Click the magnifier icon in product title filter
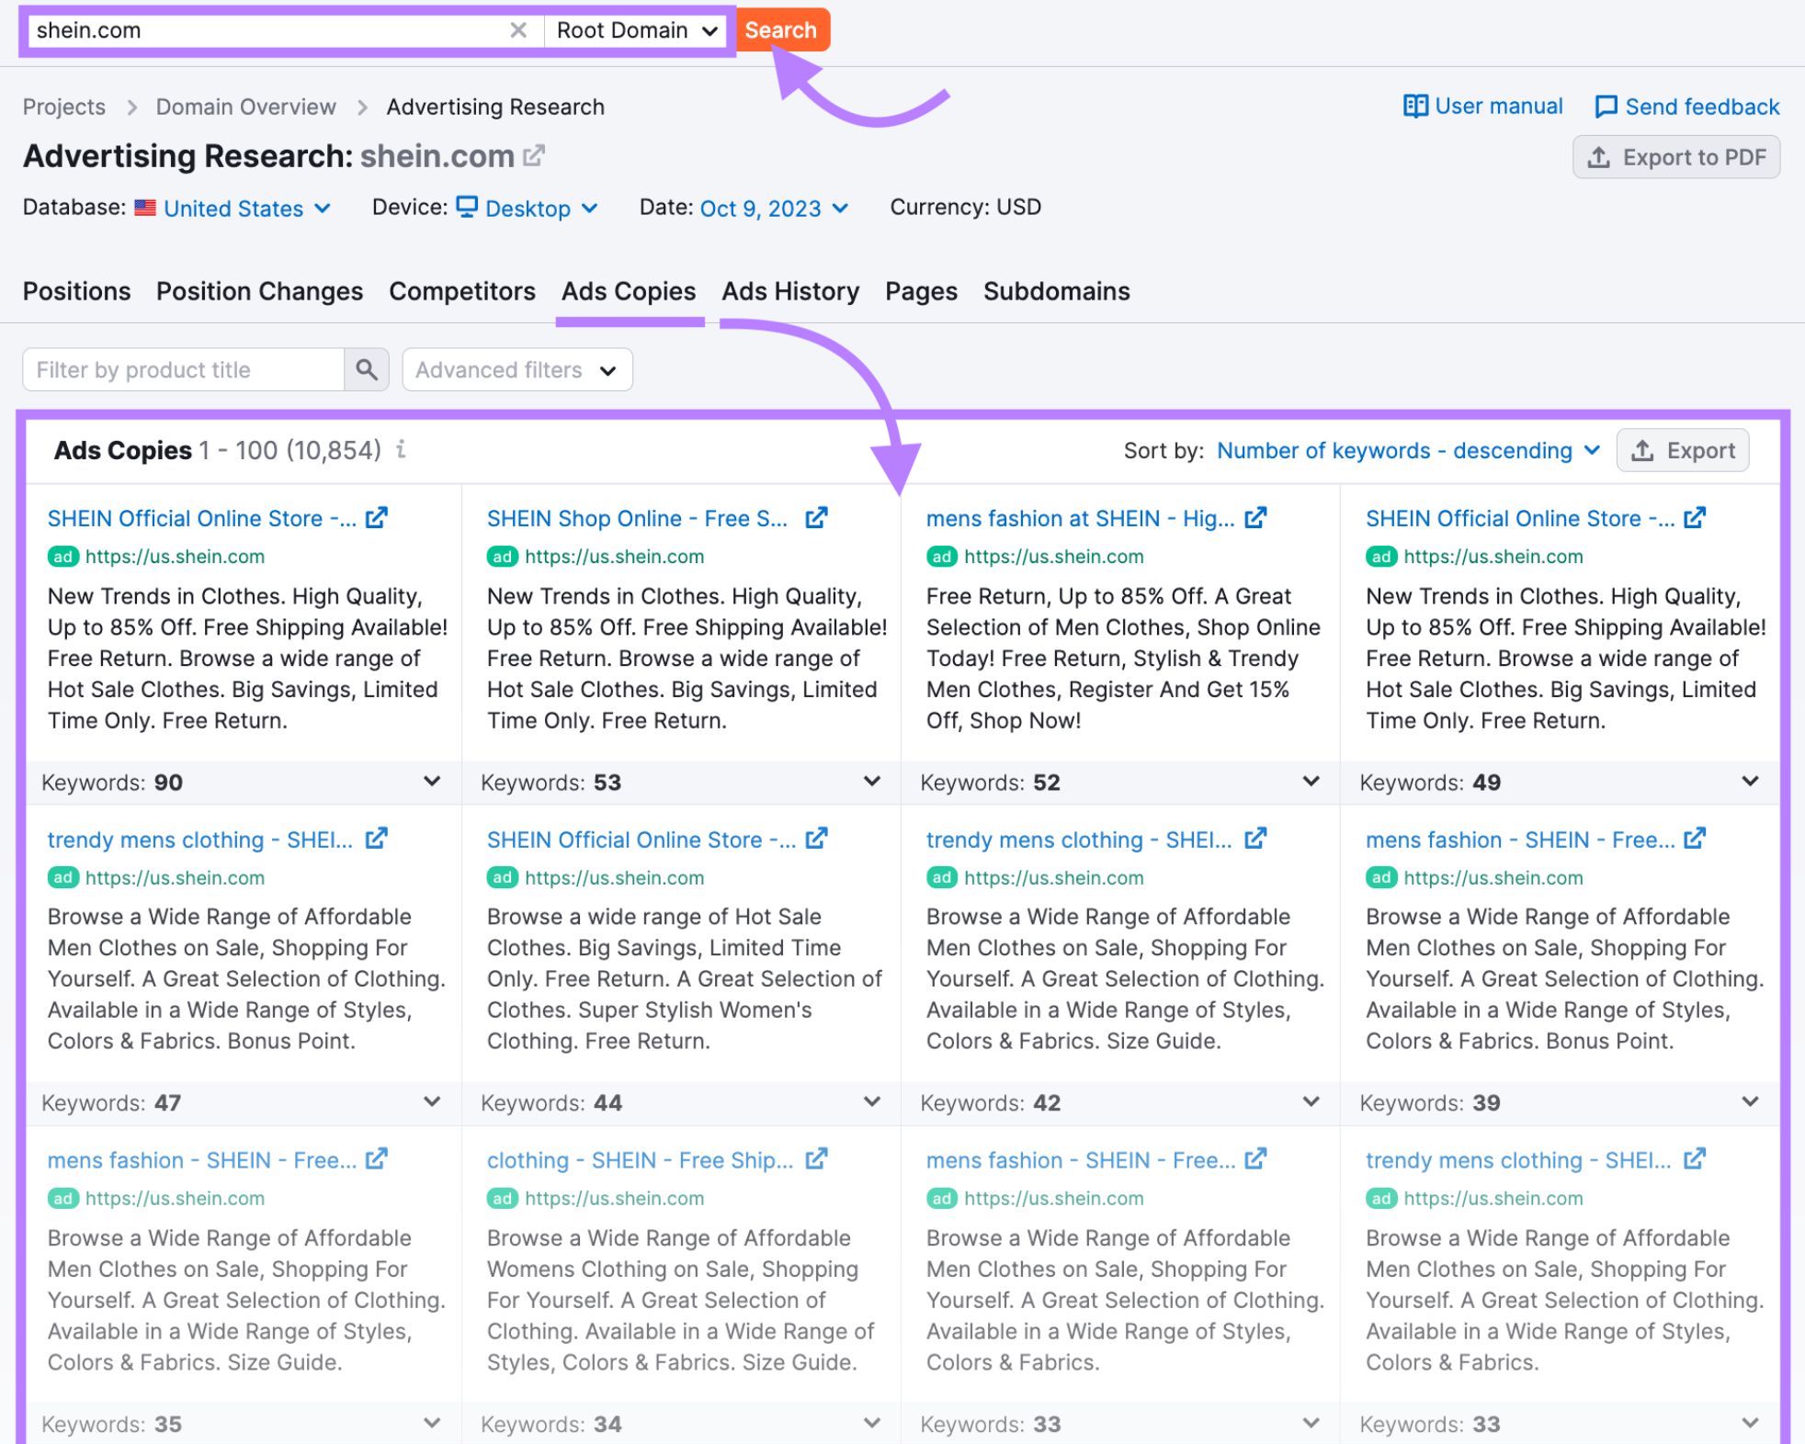Viewport: 1805px width, 1444px height. 366,369
